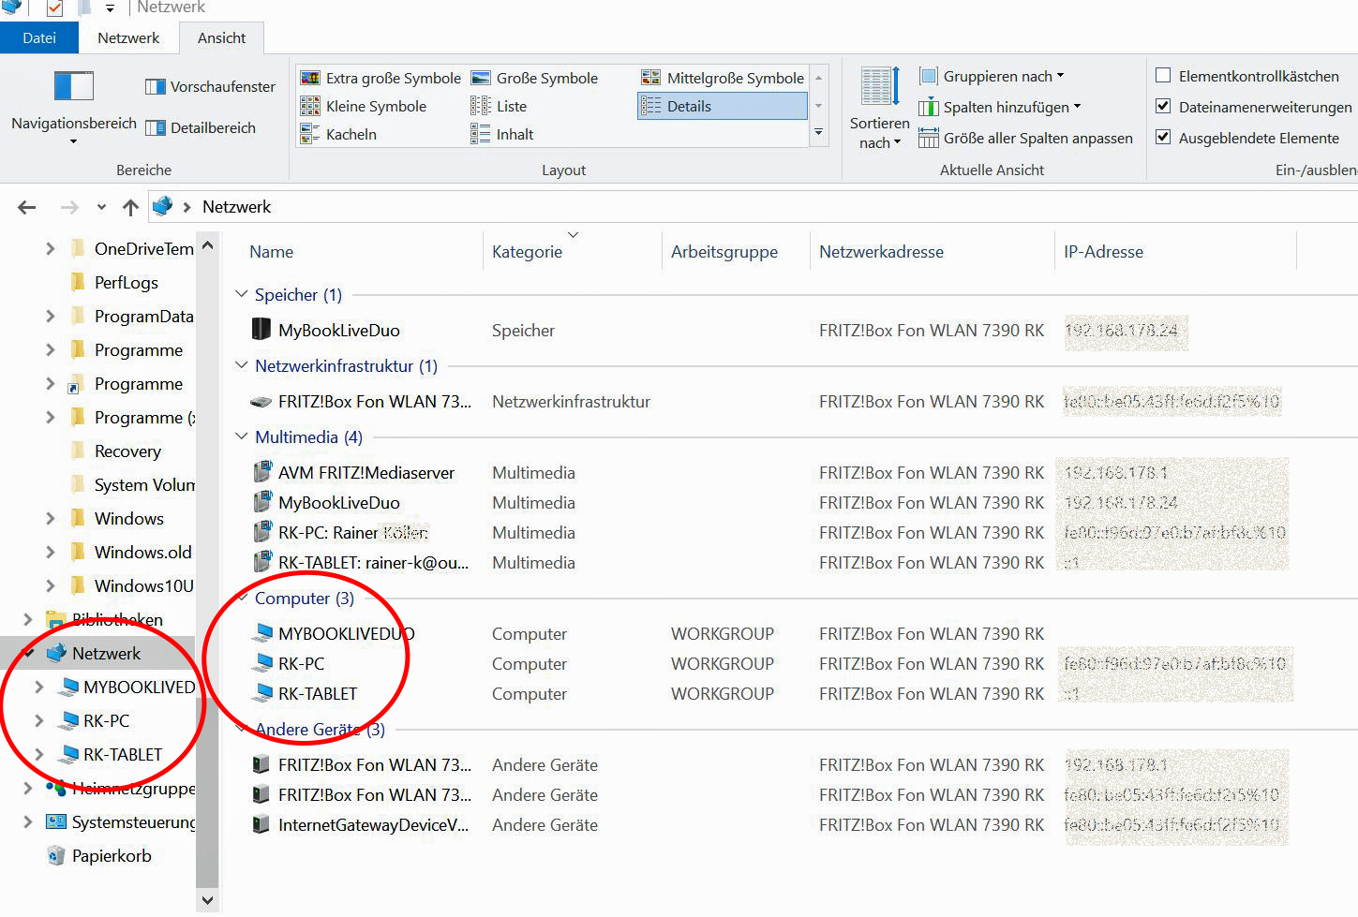
Task: Switch layout to Kacheln
Action: coord(338,134)
